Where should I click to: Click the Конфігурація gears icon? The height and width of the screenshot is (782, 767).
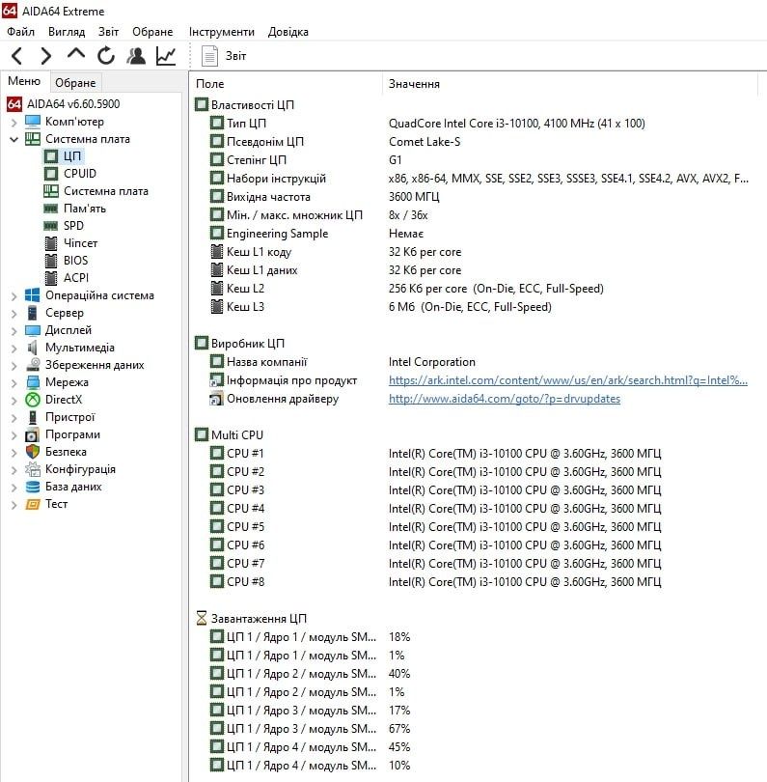(x=33, y=469)
